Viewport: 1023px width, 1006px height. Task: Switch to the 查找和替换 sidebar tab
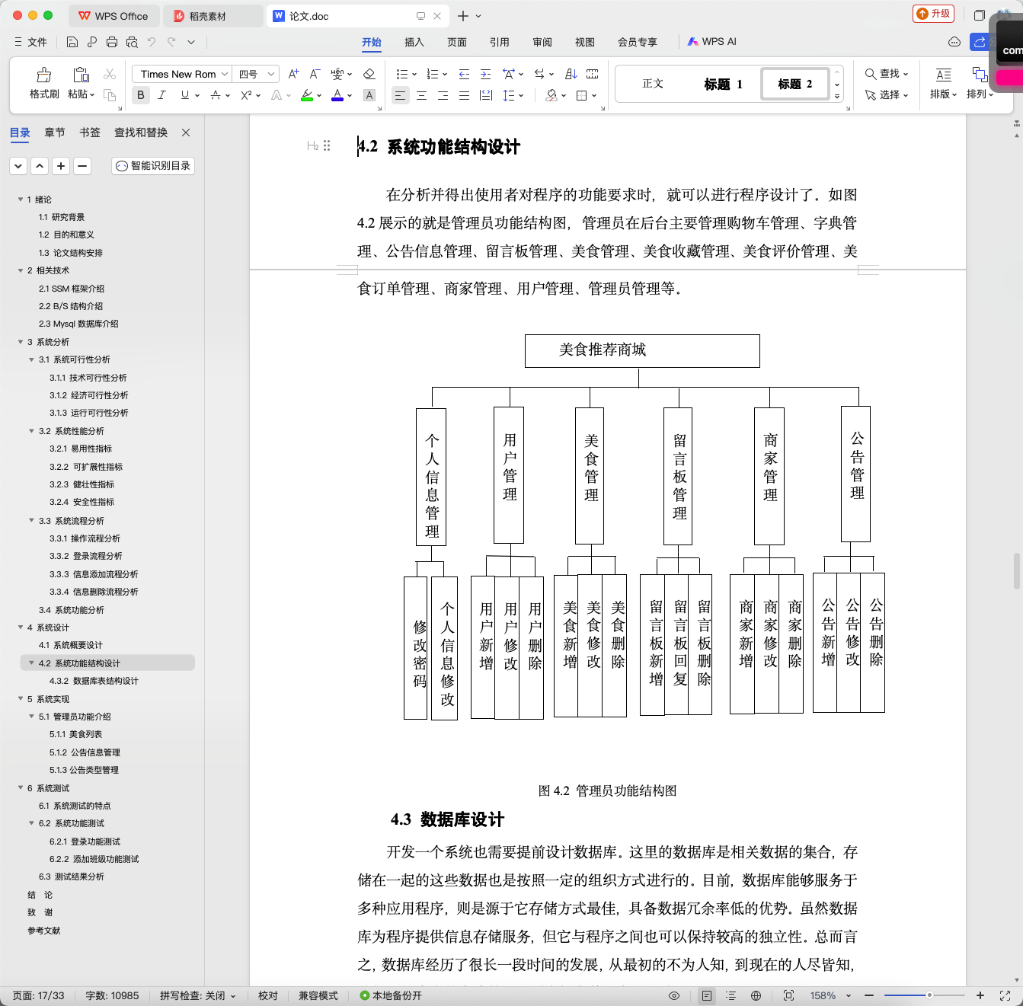[x=141, y=133]
